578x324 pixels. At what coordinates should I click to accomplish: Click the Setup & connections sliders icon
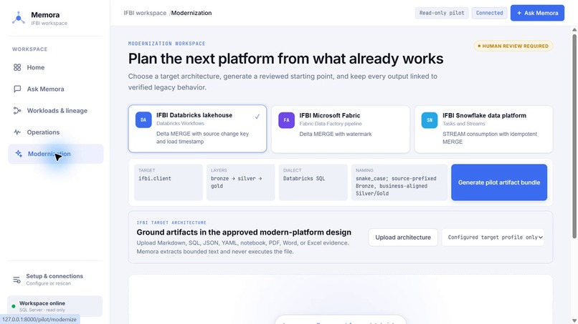coord(16,280)
